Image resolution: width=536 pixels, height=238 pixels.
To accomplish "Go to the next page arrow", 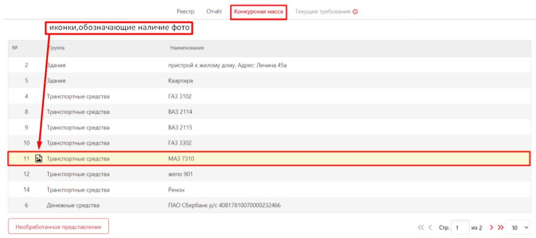I will [x=491, y=227].
